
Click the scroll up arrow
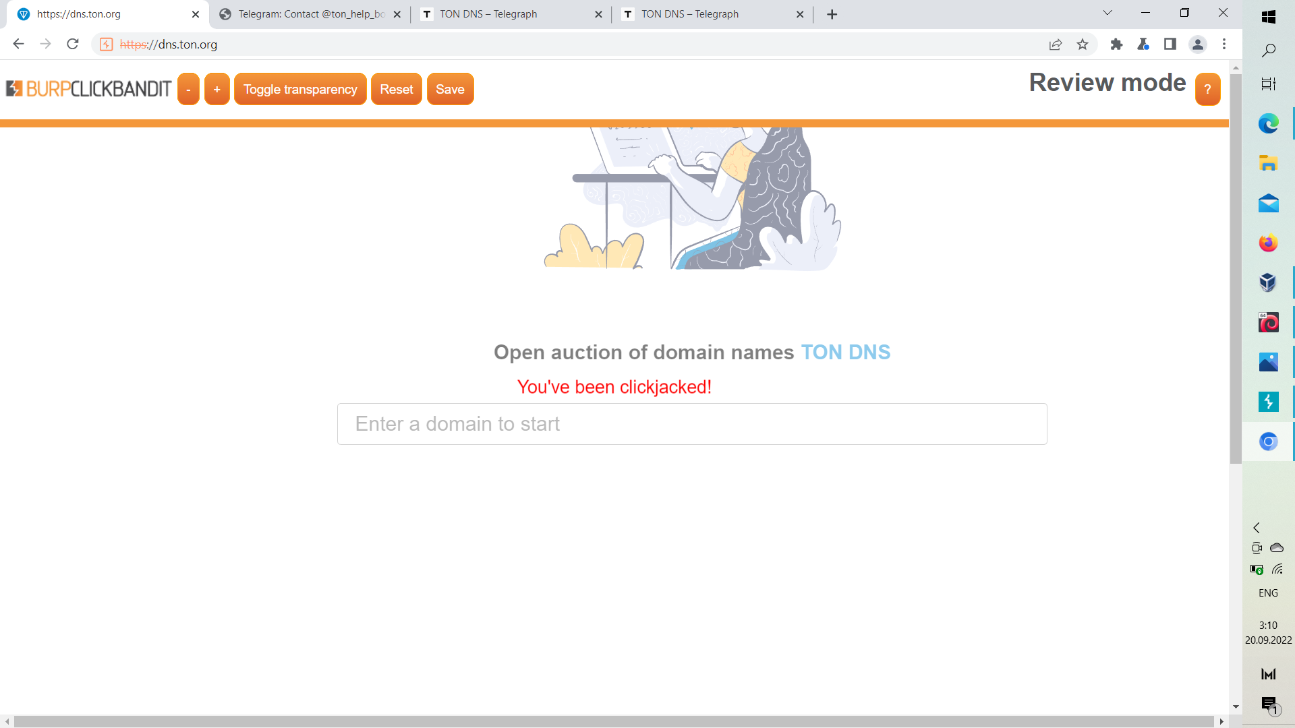[1236, 68]
